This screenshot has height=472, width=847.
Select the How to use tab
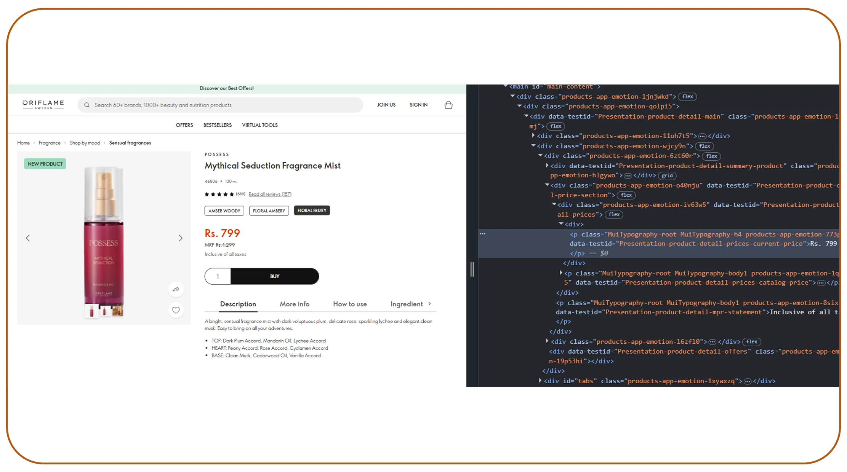(x=349, y=304)
